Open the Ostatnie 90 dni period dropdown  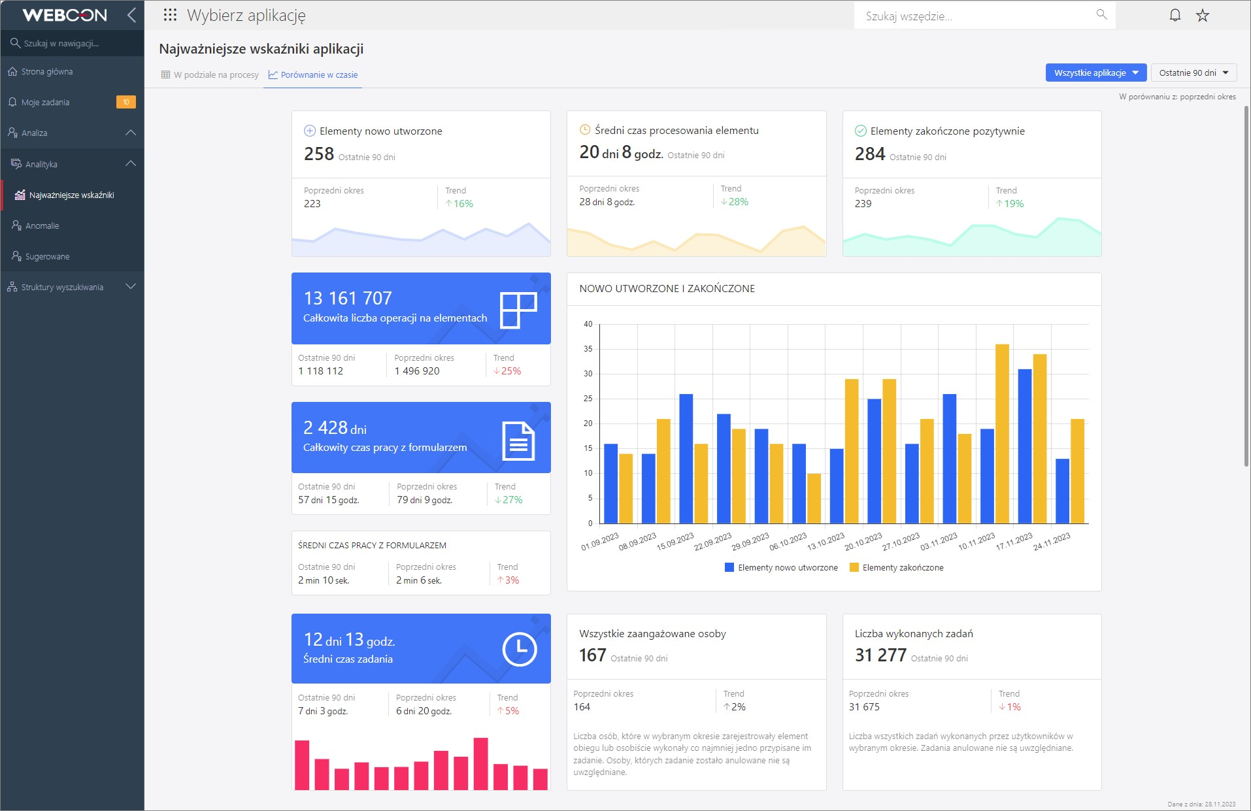[x=1193, y=73]
